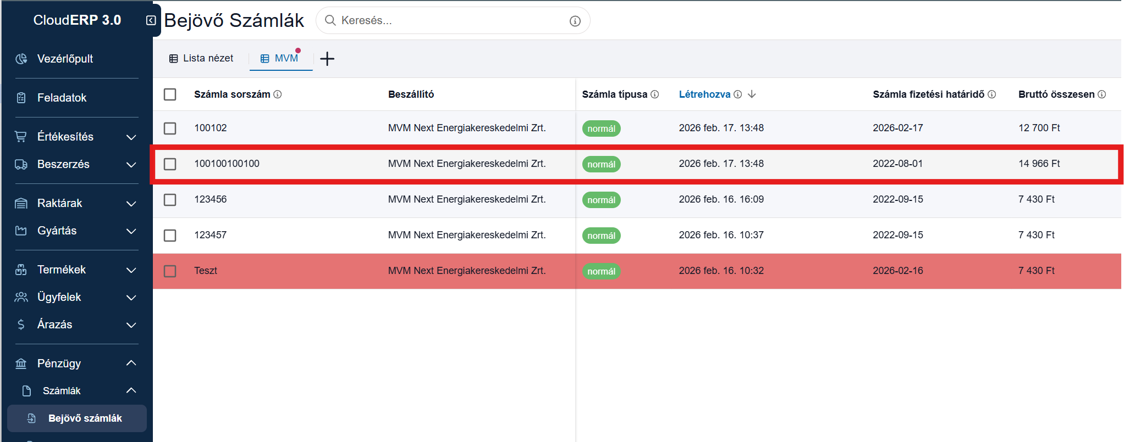Expand the Raktárak sidebar section

pos(131,203)
